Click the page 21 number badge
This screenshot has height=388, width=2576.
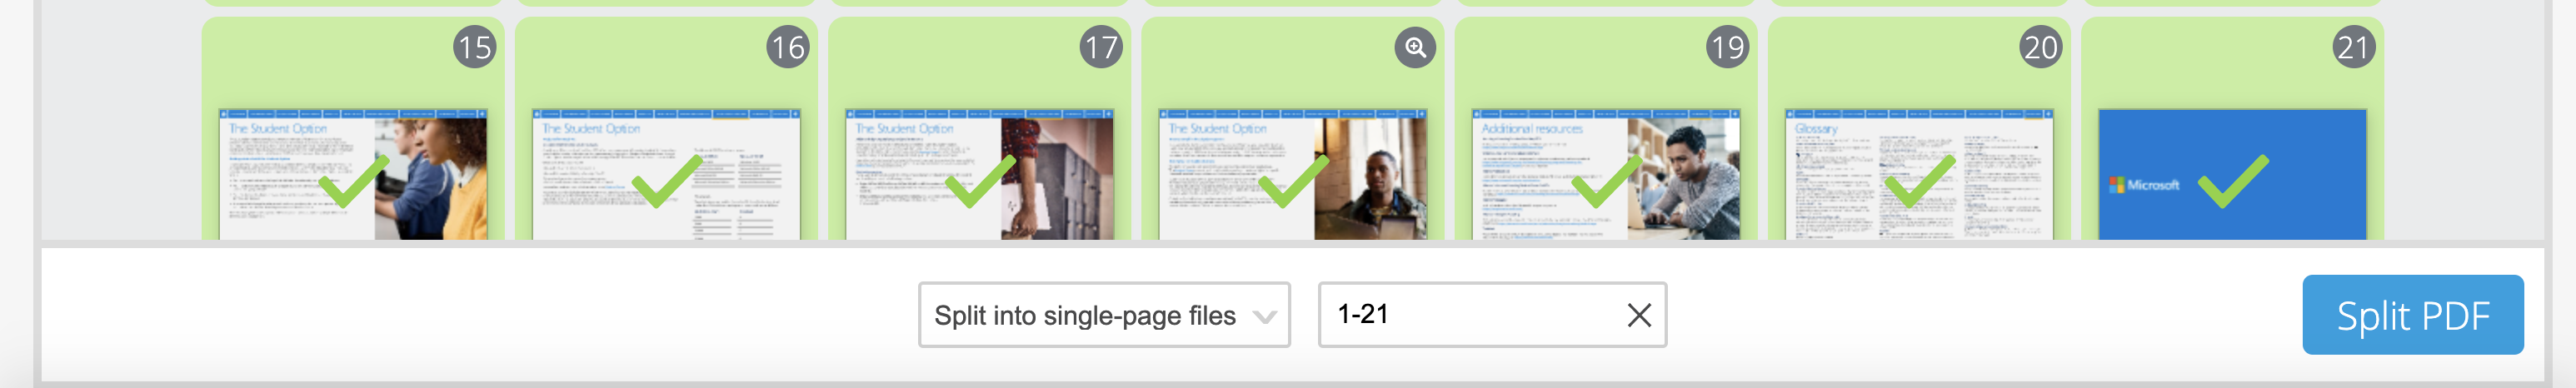pos(2353,47)
